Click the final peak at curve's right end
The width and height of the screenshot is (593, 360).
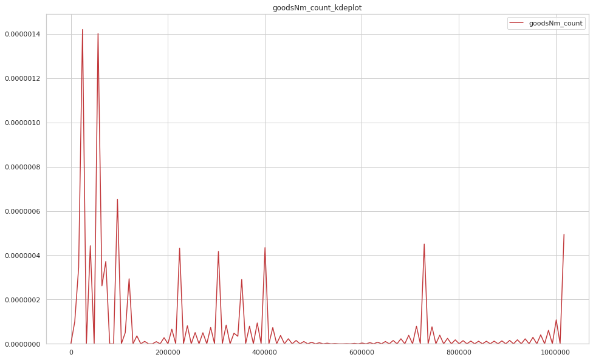click(x=564, y=235)
